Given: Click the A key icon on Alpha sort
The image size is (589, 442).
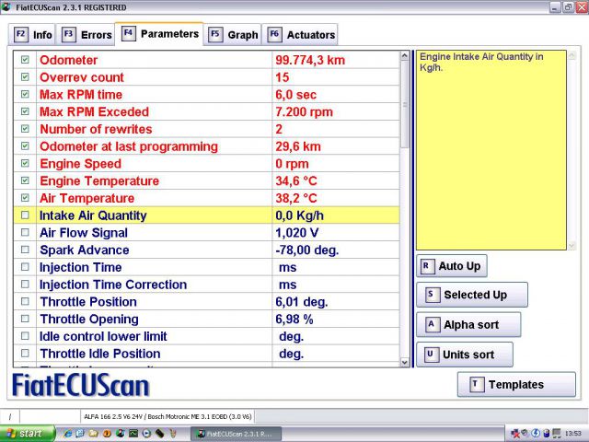Looking at the screenshot, I should [432, 324].
